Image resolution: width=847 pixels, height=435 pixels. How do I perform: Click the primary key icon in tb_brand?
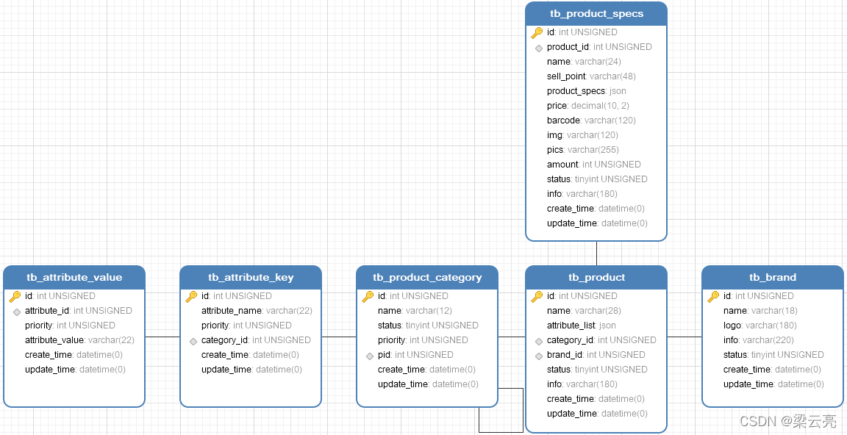[x=713, y=296]
